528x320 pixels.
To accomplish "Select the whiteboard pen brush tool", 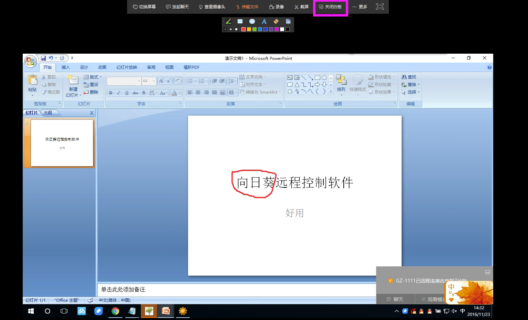I will click(228, 21).
